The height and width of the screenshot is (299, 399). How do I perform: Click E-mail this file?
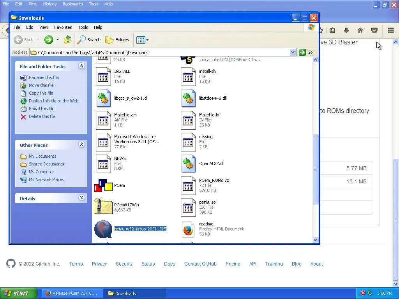click(x=41, y=109)
